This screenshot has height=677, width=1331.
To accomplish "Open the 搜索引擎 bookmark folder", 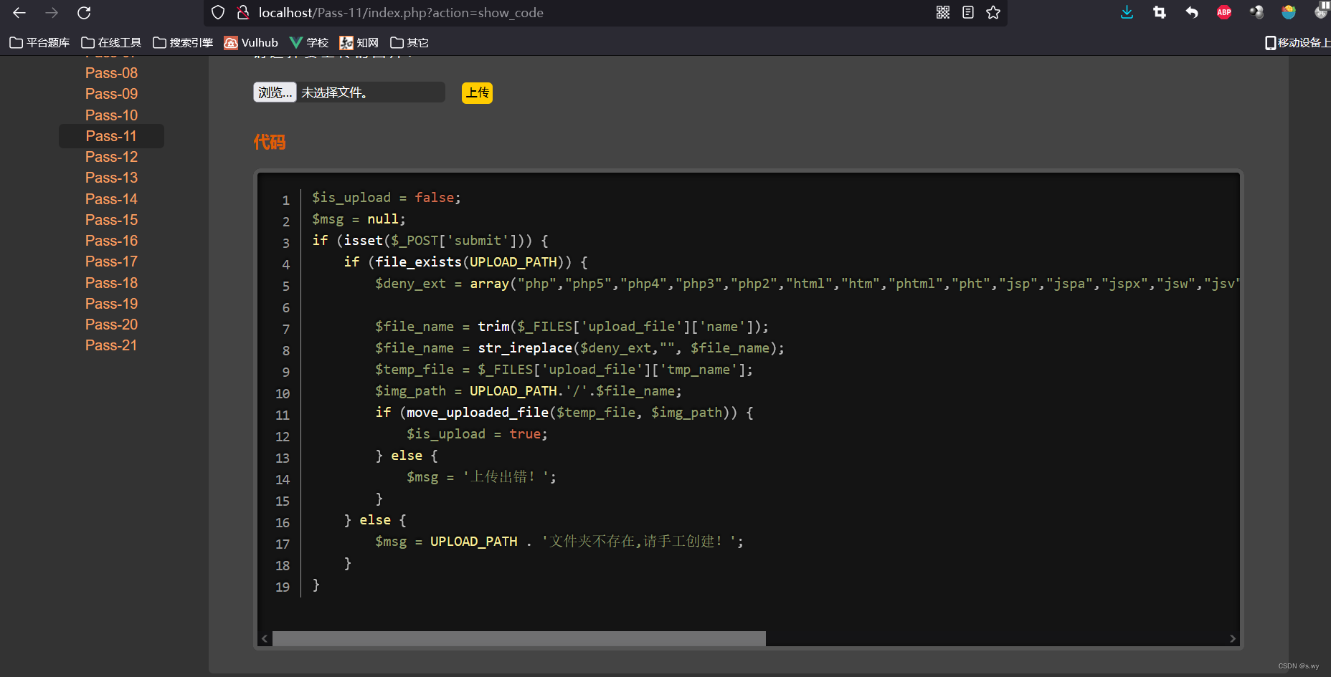I will [183, 43].
